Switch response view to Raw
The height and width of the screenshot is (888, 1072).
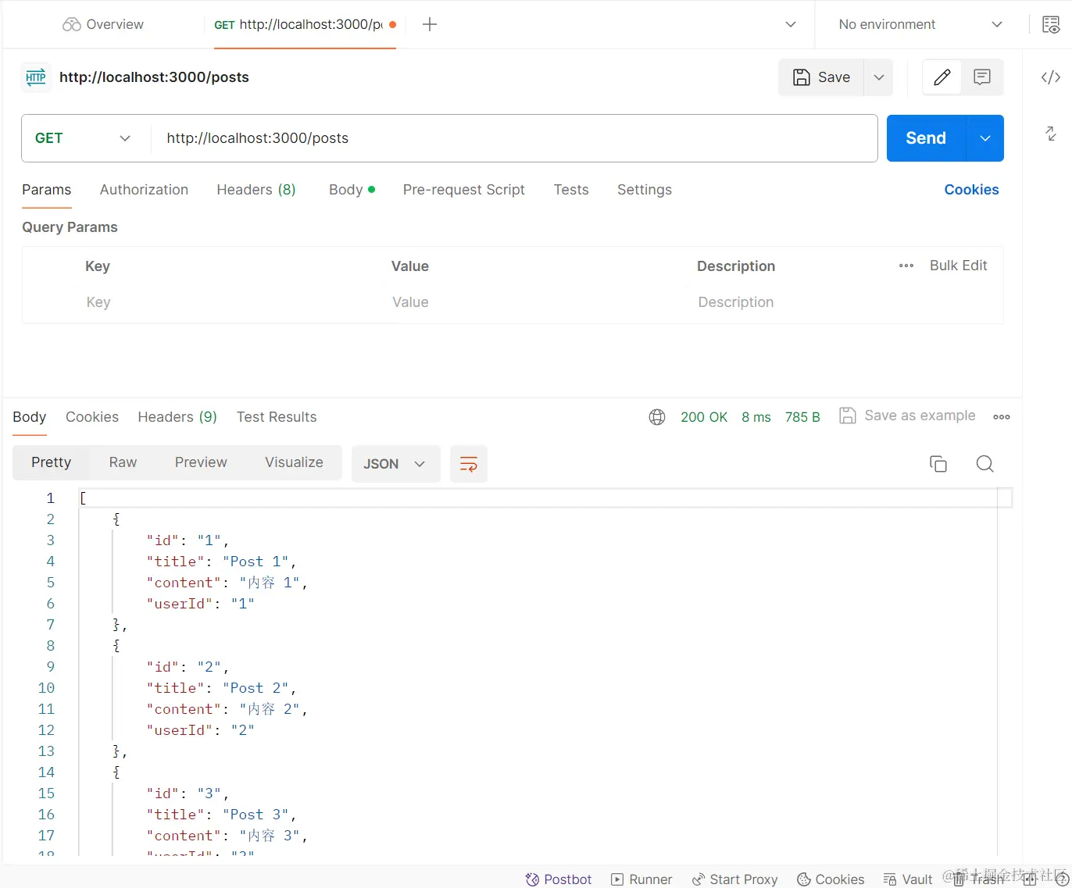(123, 462)
